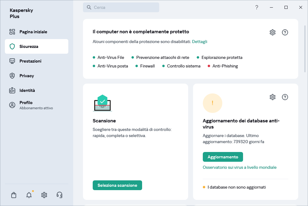The image size is (308, 206).
Task: Open the notifications bell icon
Action: pos(29,195)
